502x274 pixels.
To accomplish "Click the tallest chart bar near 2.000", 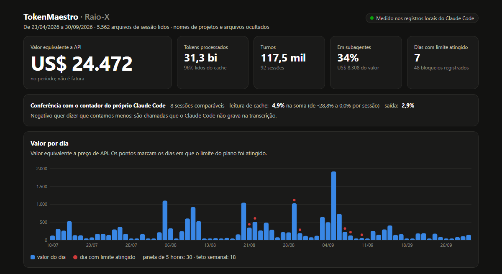I will [333, 206].
